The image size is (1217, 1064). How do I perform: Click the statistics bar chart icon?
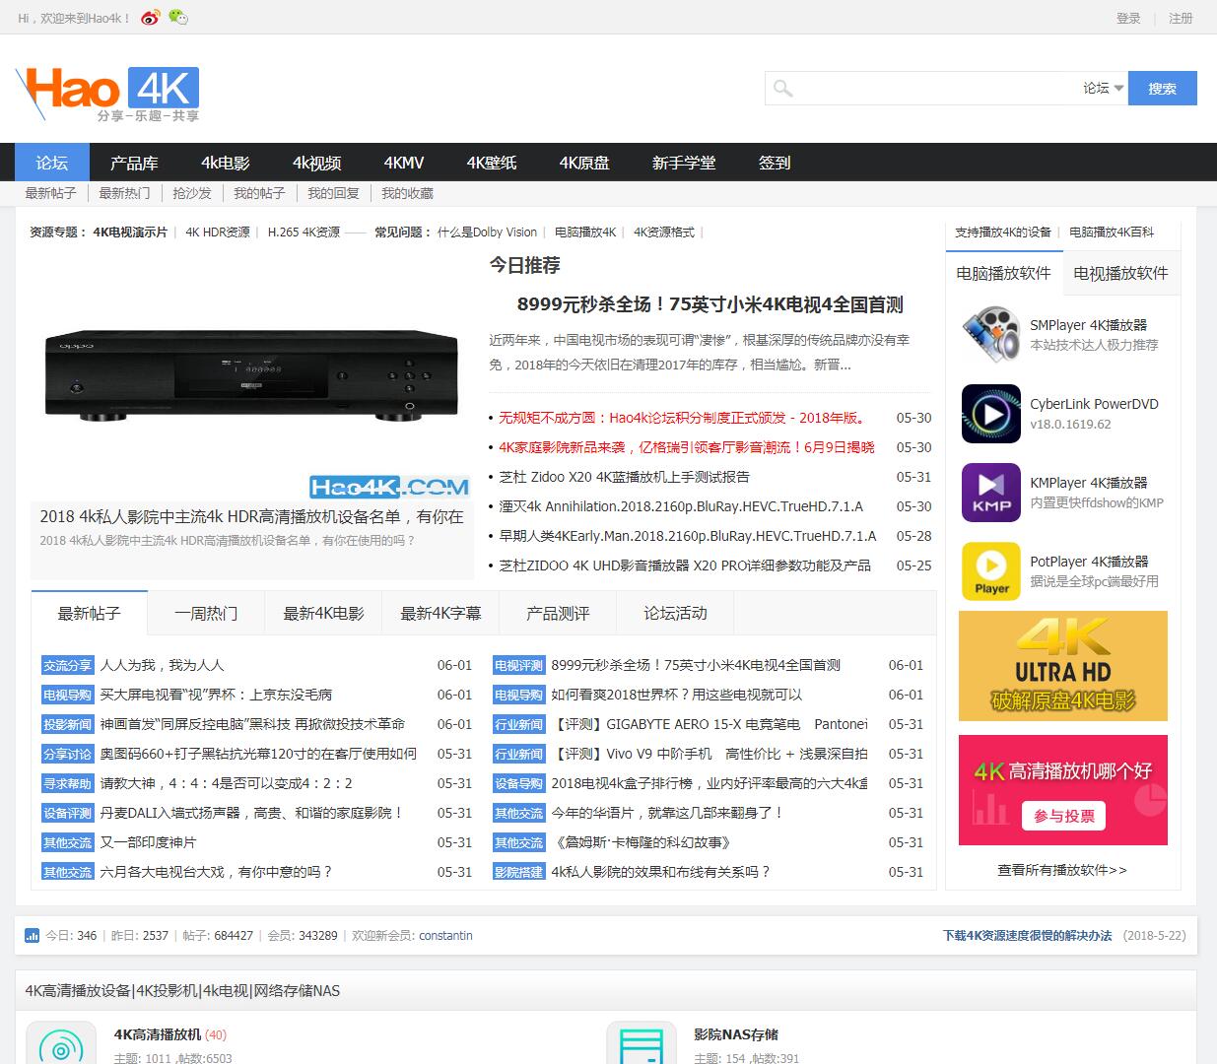32,935
